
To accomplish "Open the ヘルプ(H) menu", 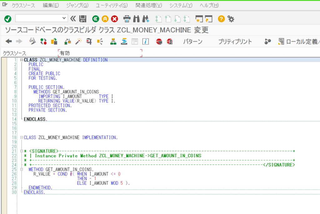I will click(x=209, y=6).
